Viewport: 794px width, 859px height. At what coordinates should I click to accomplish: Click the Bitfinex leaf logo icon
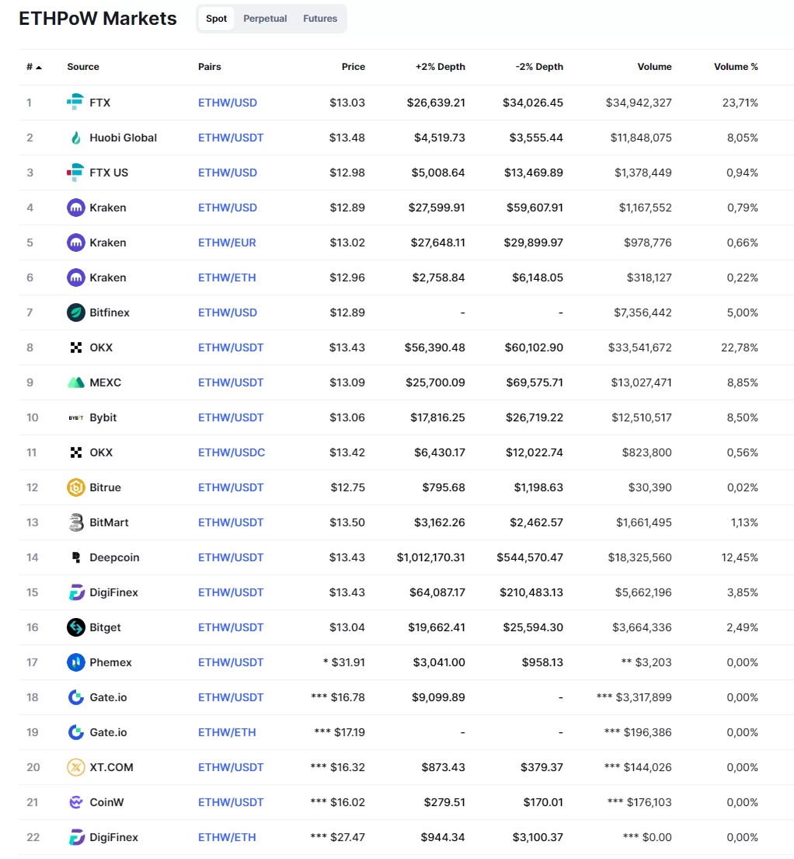tap(75, 313)
